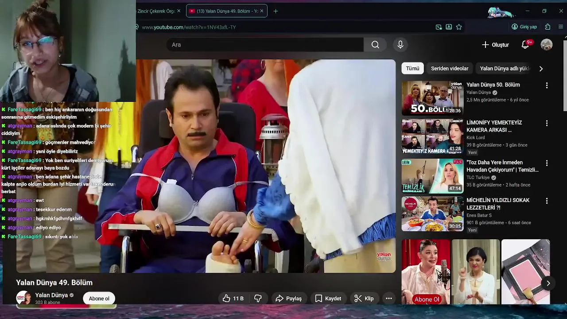Open the middle Short with clapping woman
Image resolution: width=567 pixels, height=319 pixels.
pyautogui.click(x=476, y=272)
